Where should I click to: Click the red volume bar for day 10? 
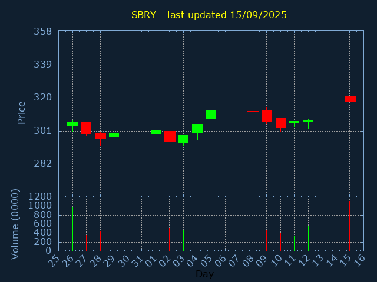(280, 242)
